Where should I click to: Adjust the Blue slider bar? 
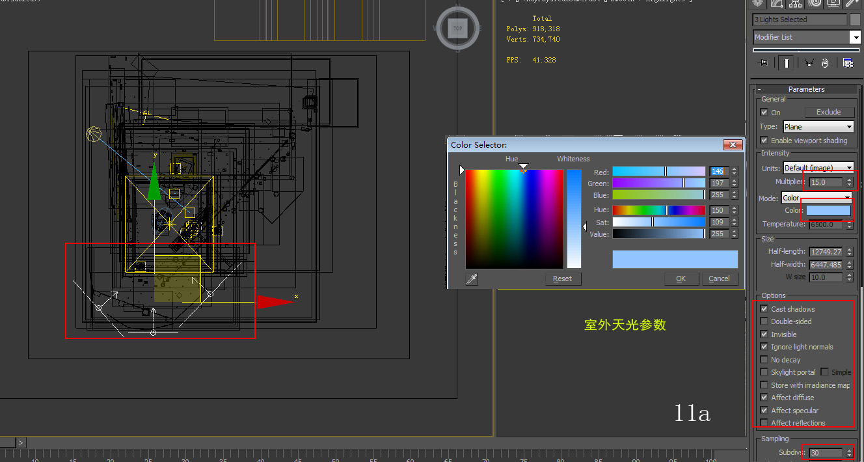point(658,195)
